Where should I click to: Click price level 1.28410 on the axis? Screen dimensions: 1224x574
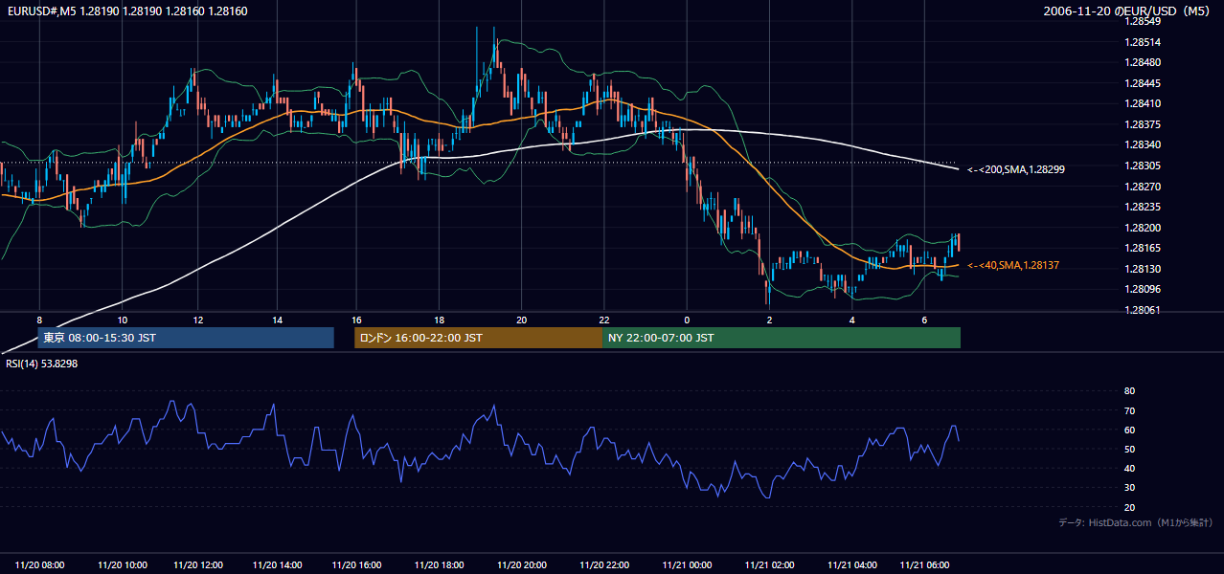pos(1142,104)
